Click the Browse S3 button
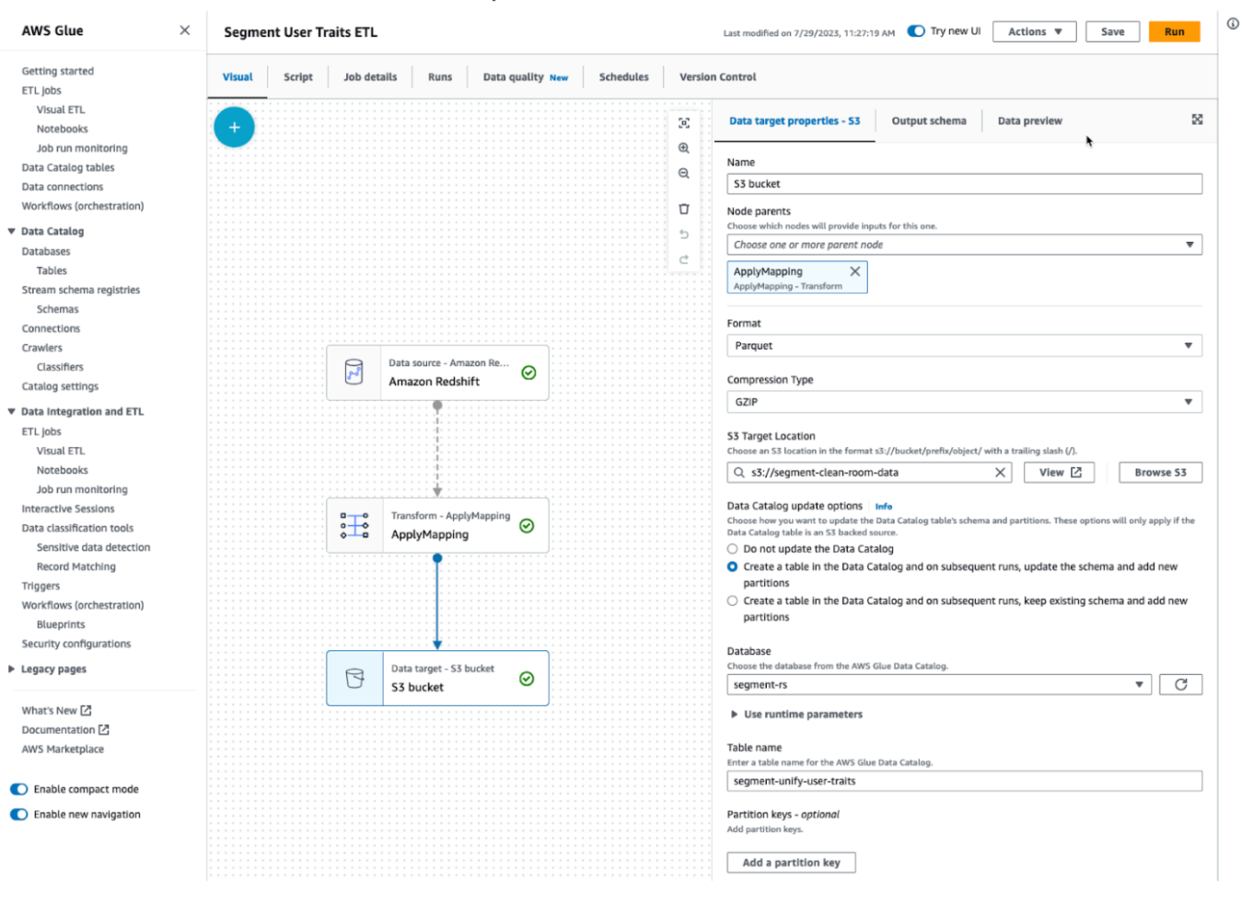The image size is (1253, 916). pos(1161,473)
